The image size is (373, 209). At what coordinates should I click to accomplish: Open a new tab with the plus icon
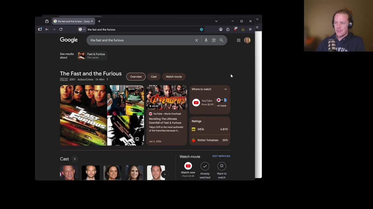[x=99, y=21]
